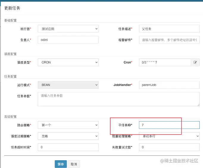Click the 报警邮件 input field
Screen dimensions: 203x168
[x=169, y=40]
